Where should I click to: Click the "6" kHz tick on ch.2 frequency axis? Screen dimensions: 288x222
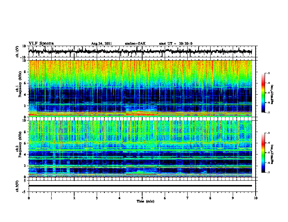(25, 143)
